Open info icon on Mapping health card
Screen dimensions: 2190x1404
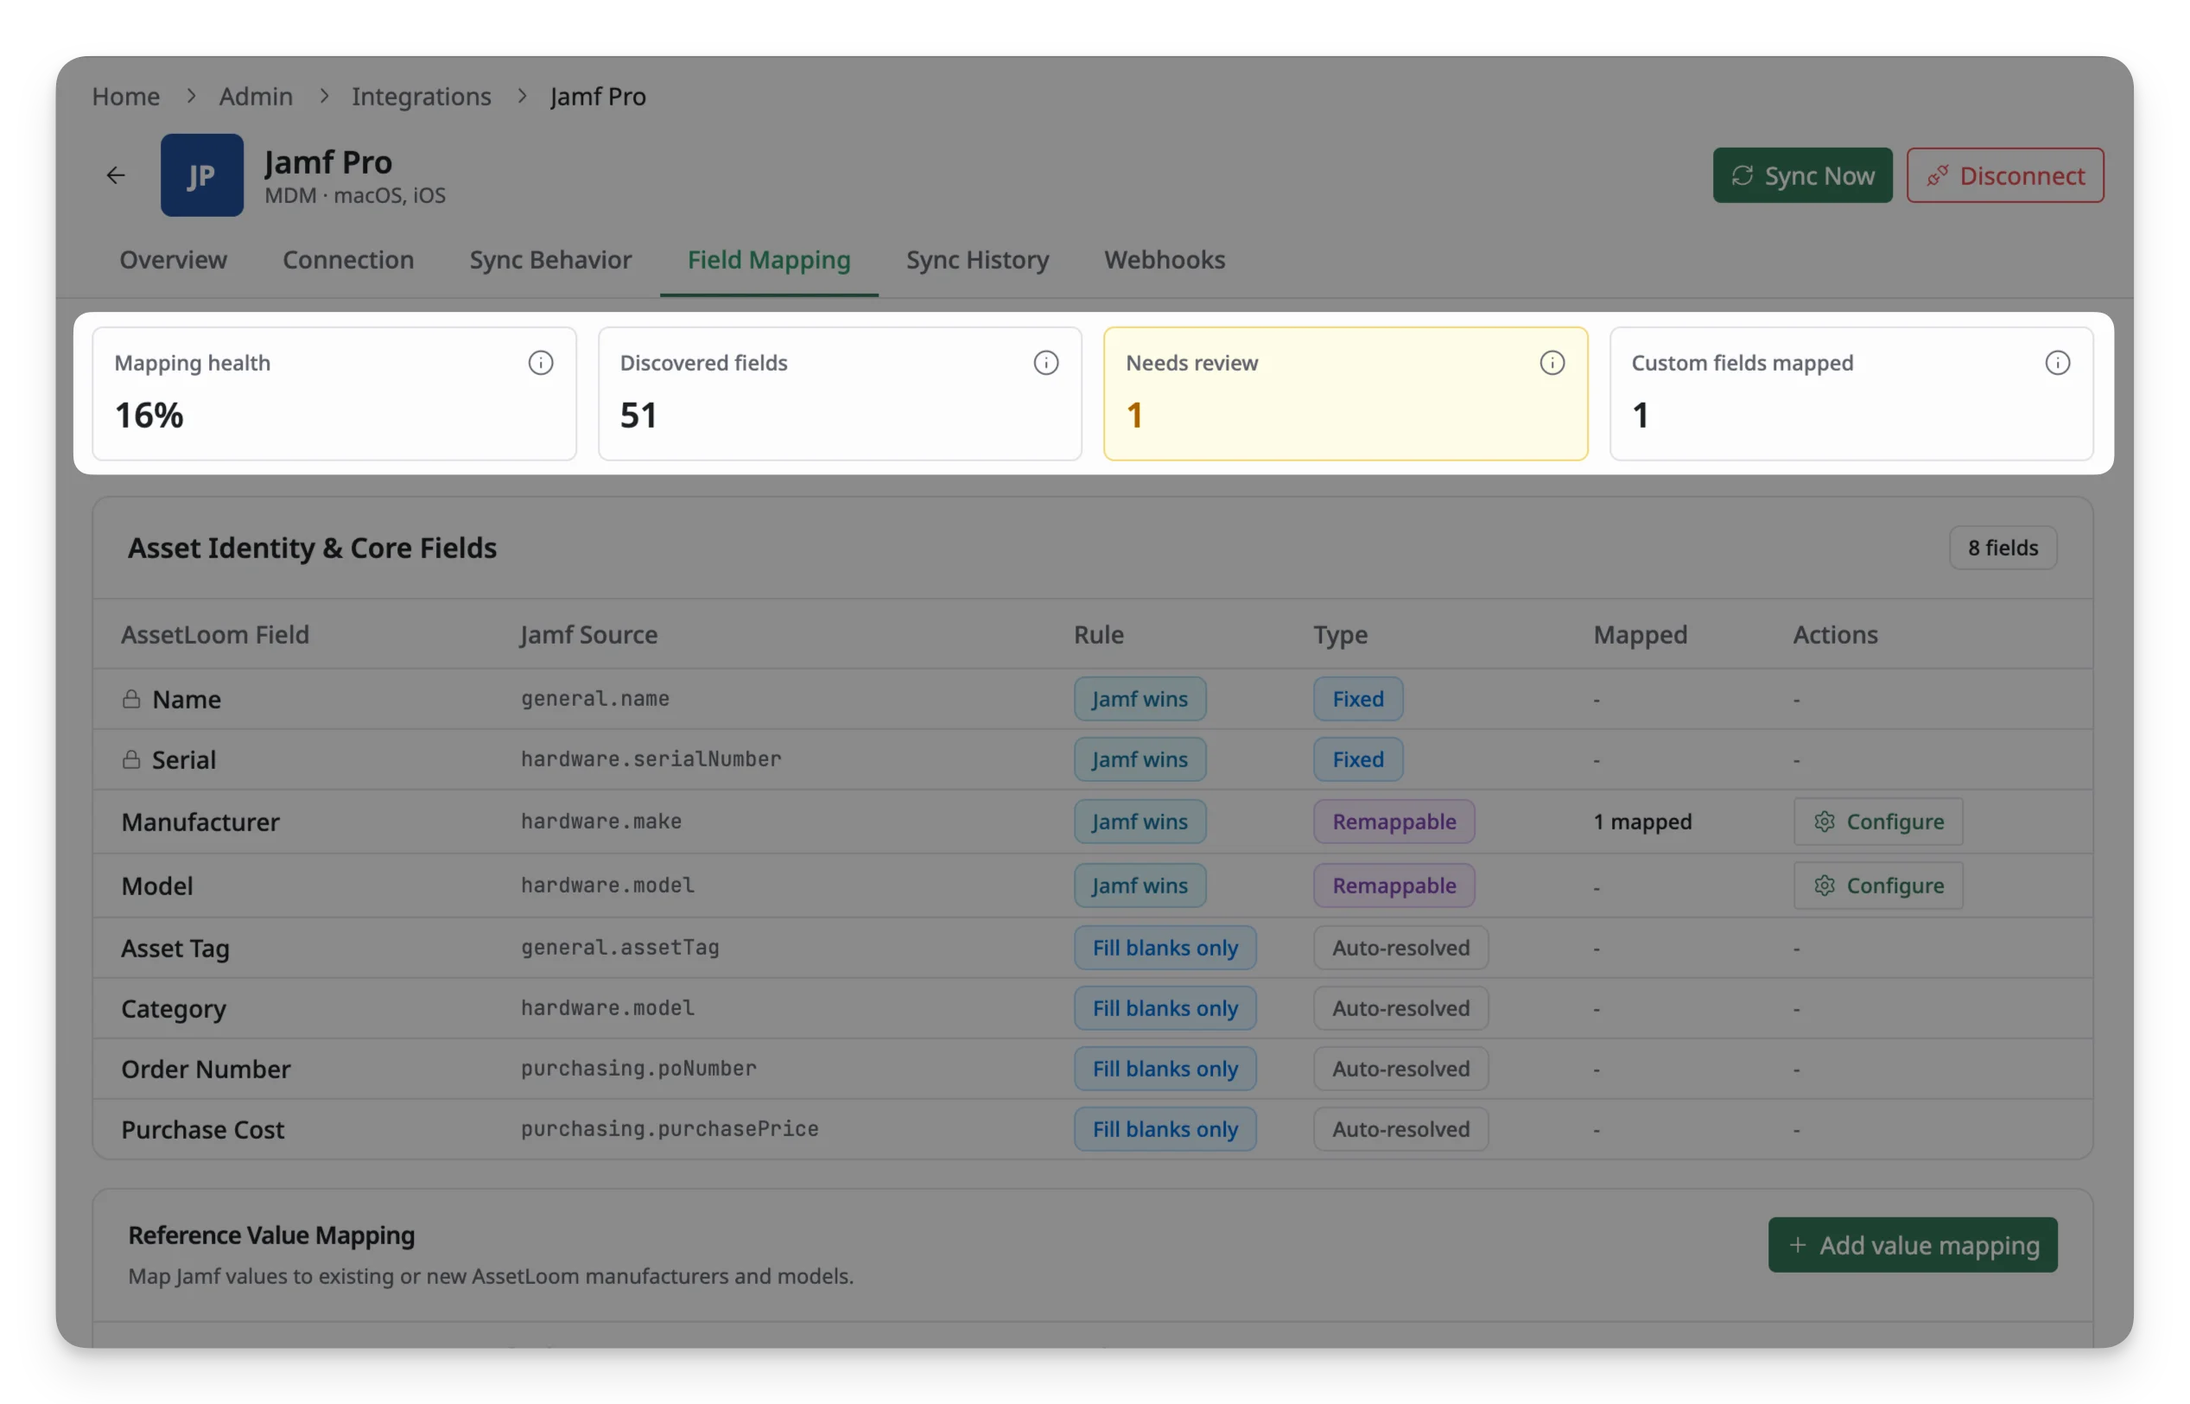pyautogui.click(x=541, y=363)
